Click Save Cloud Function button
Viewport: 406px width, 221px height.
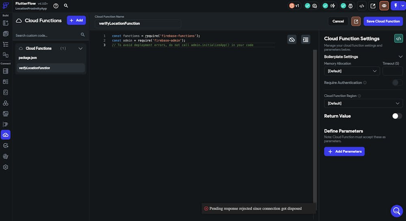tap(383, 21)
